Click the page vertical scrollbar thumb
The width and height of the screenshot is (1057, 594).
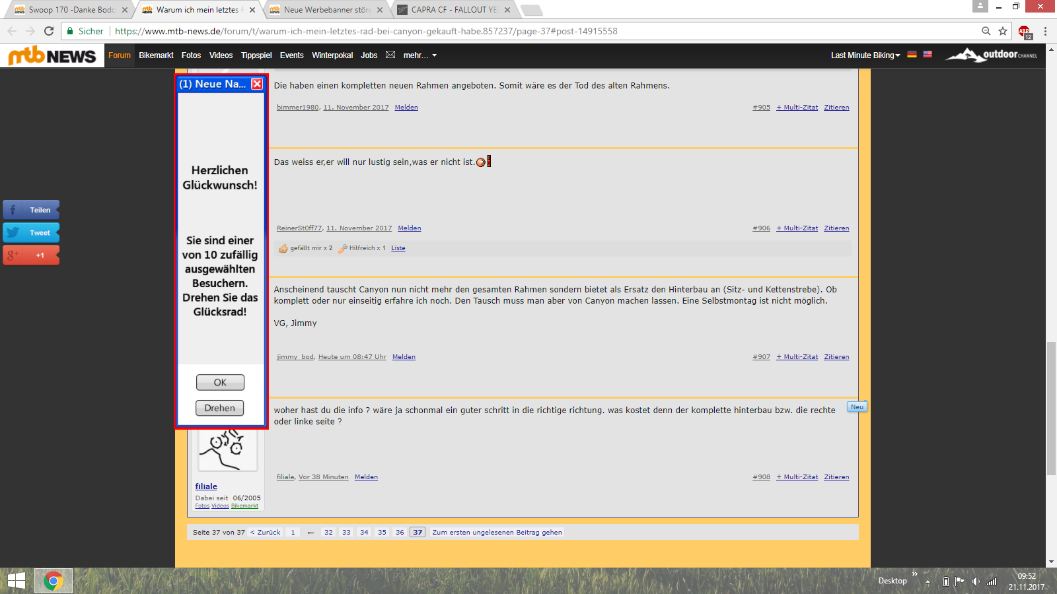pyautogui.click(x=1051, y=408)
